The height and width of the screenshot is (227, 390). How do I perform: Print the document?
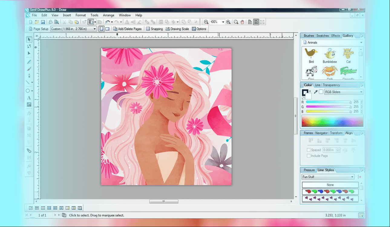[x=51, y=22]
